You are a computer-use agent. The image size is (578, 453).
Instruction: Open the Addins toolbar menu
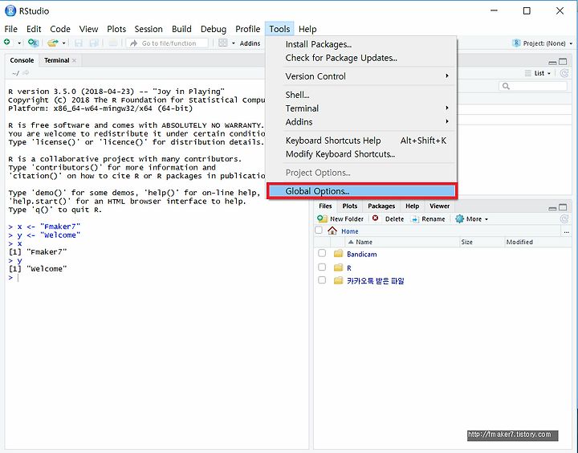coord(250,43)
